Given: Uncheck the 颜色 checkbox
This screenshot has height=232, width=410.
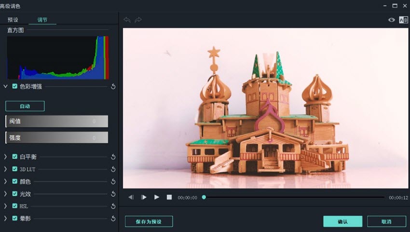Looking at the screenshot, I should (x=15, y=182).
